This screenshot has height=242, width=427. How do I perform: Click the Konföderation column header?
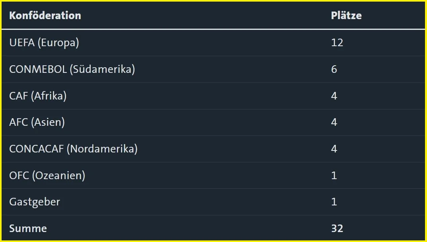(x=45, y=16)
